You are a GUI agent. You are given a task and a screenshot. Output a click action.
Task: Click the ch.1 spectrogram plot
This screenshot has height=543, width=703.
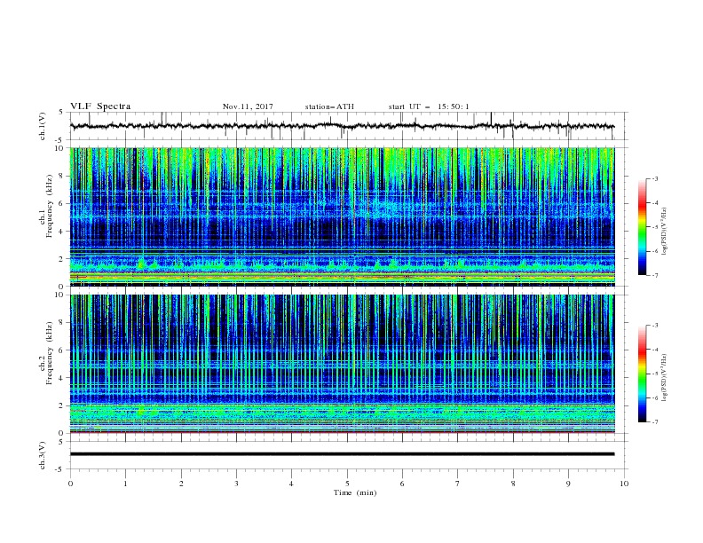343,216
